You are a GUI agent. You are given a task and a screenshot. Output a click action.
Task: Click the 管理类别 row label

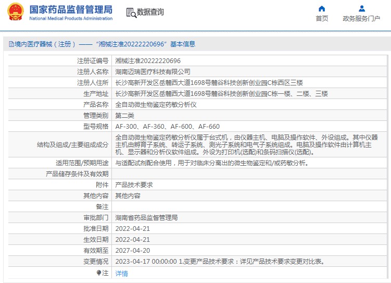click(96, 116)
